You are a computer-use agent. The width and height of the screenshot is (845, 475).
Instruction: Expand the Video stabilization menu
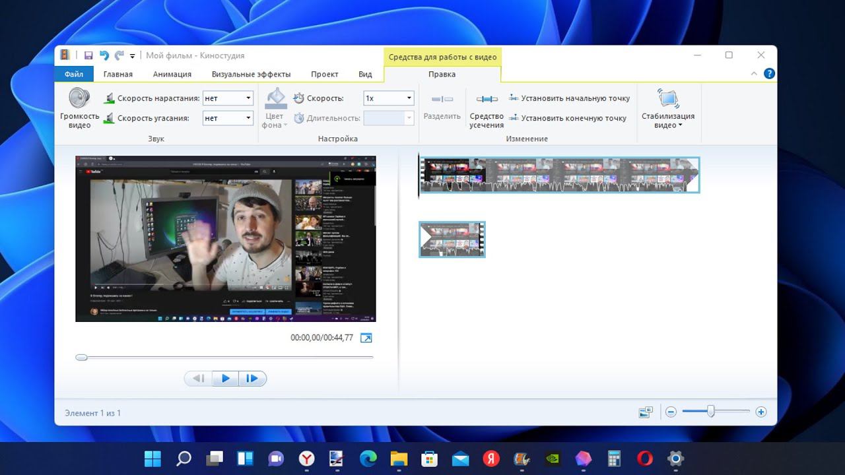[668, 121]
